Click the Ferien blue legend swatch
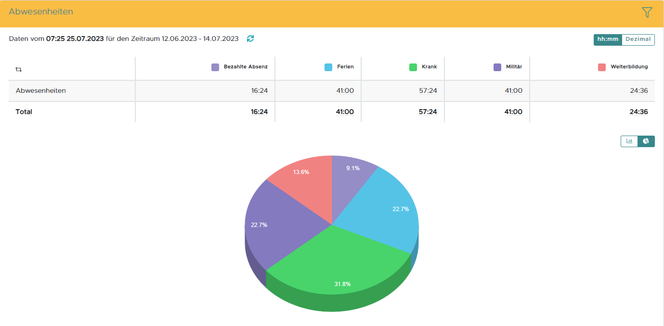 [328, 67]
